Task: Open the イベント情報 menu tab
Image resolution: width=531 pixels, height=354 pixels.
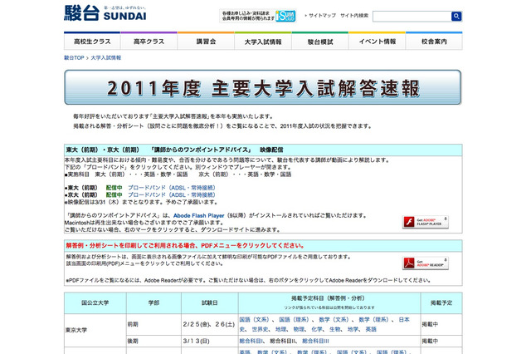Action: 377,42
